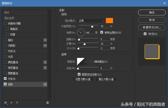
Task: Enable the 内阴影 checkbox
Action: [5, 45]
